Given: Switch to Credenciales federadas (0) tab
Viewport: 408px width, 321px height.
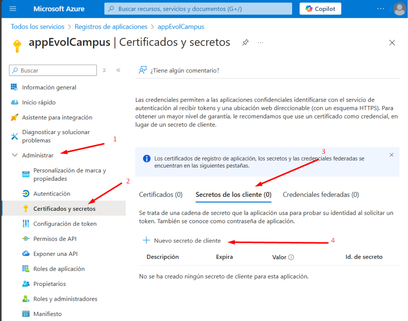Looking at the screenshot, I should 321,195.
